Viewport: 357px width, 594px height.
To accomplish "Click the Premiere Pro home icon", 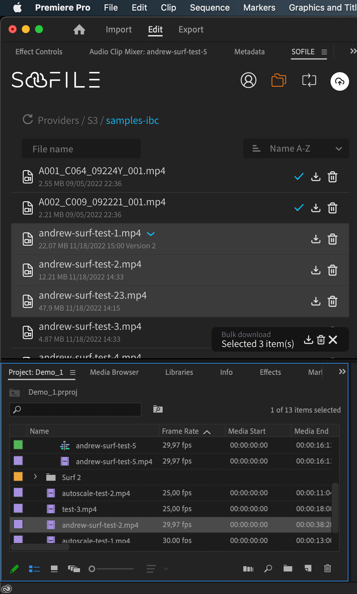I will click(x=79, y=30).
